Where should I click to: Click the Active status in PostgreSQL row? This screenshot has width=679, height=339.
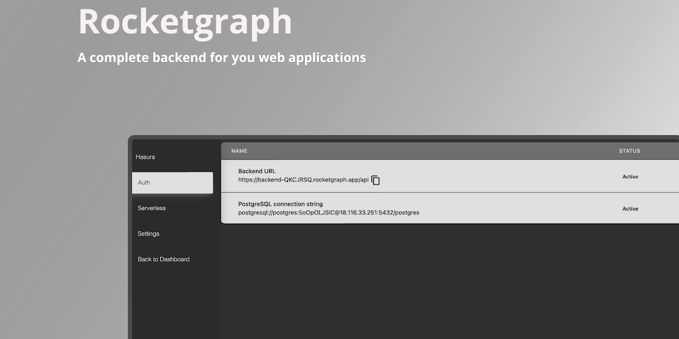click(x=630, y=209)
